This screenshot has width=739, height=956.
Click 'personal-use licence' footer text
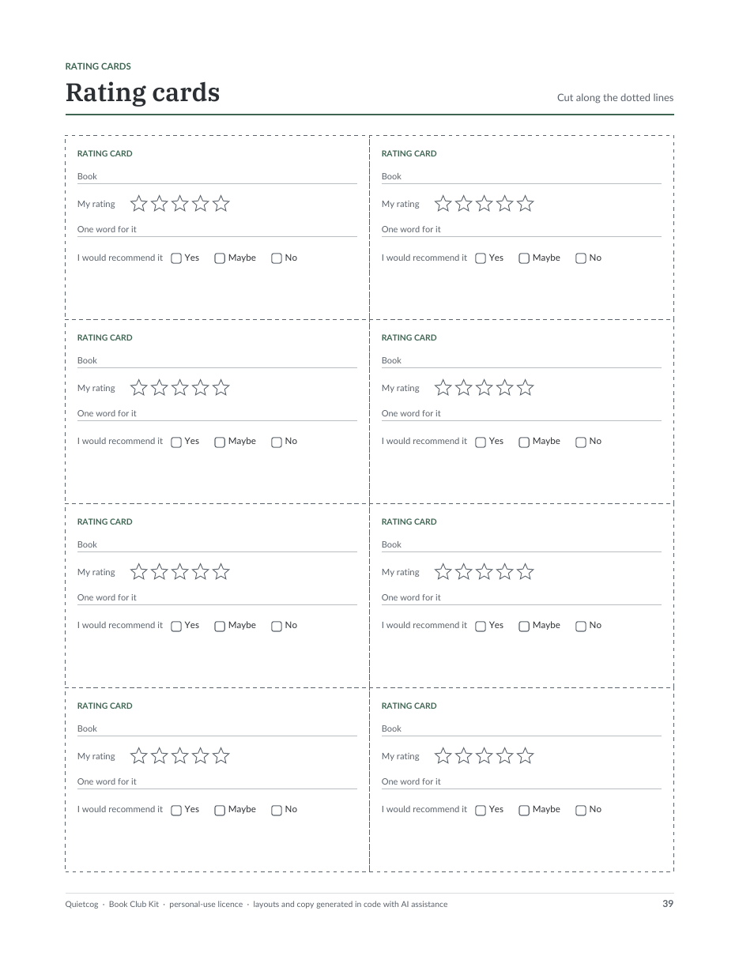(x=205, y=905)
